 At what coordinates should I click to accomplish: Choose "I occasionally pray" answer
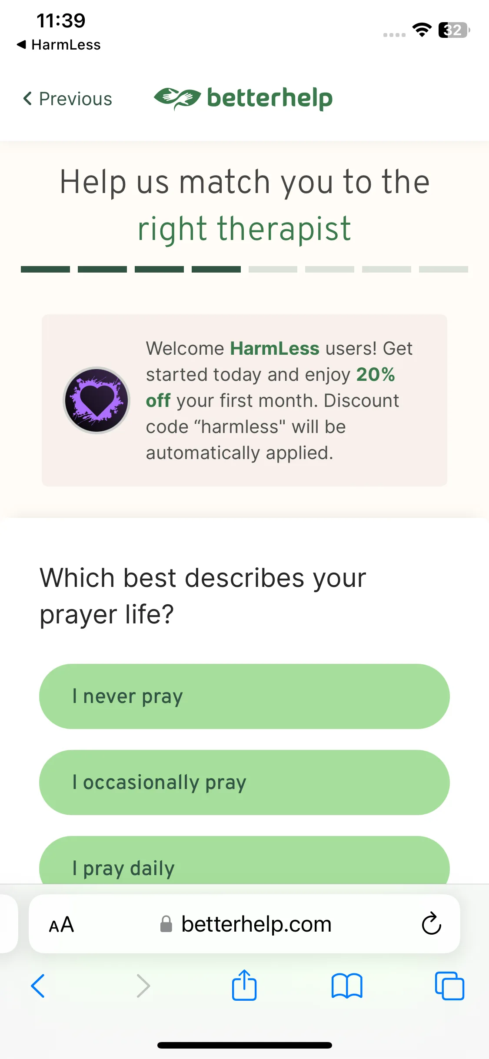[244, 783]
